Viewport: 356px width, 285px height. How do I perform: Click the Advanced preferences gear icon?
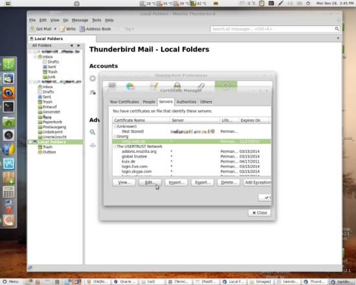(226, 86)
